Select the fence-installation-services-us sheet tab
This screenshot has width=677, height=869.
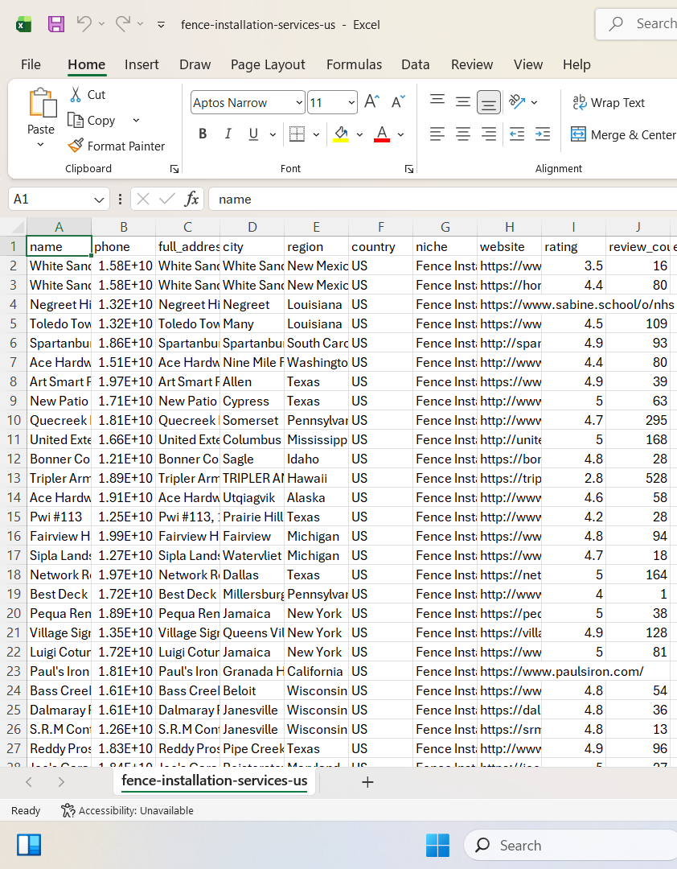(x=215, y=780)
